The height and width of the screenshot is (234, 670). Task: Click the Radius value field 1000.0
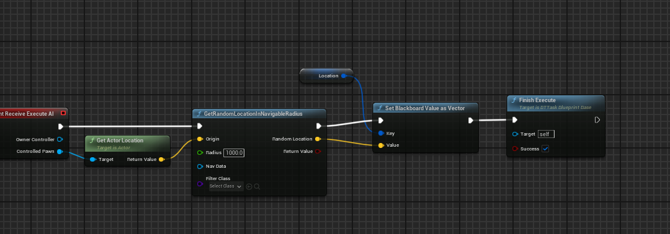[x=234, y=152]
